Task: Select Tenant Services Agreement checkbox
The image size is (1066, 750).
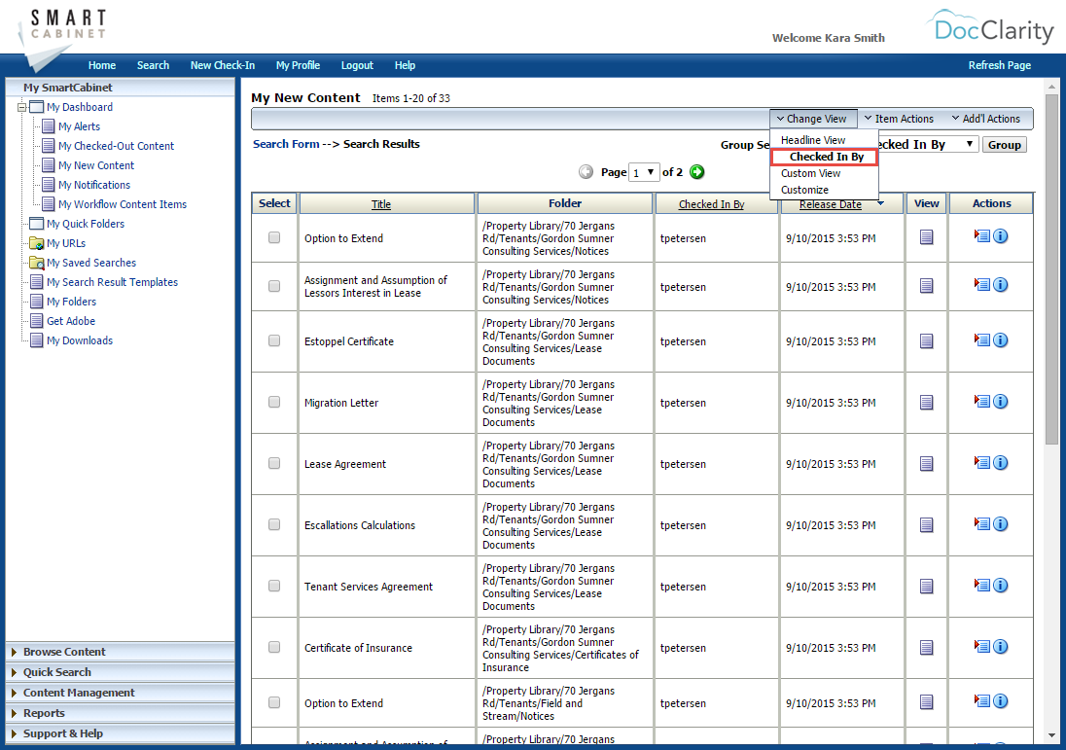Action: pyautogui.click(x=274, y=586)
